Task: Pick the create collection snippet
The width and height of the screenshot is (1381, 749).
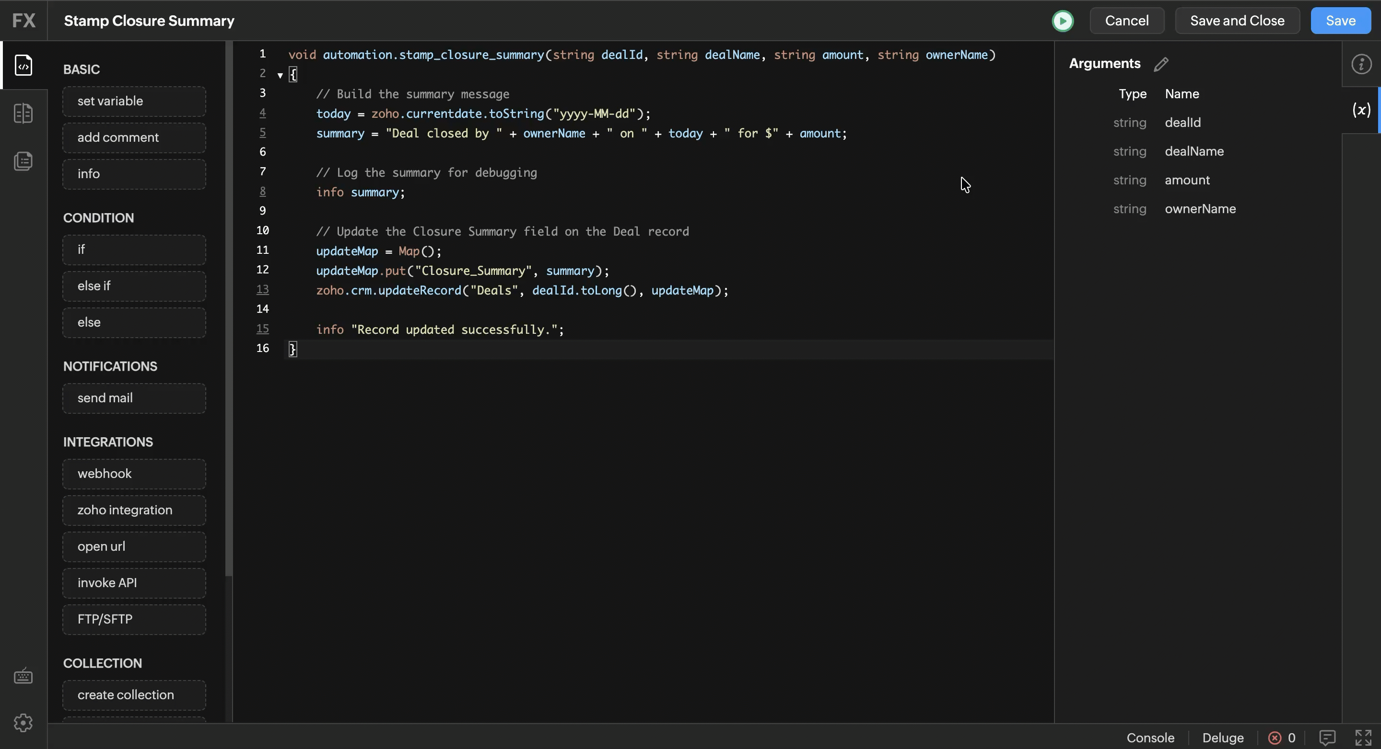Action: (x=134, y=695)
